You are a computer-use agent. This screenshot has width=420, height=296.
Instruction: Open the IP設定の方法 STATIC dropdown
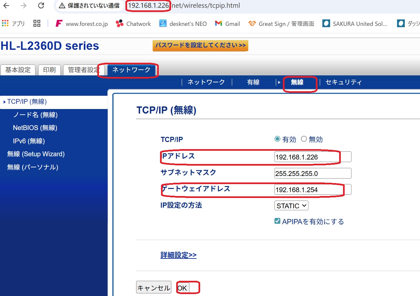(x=291, y=206)
